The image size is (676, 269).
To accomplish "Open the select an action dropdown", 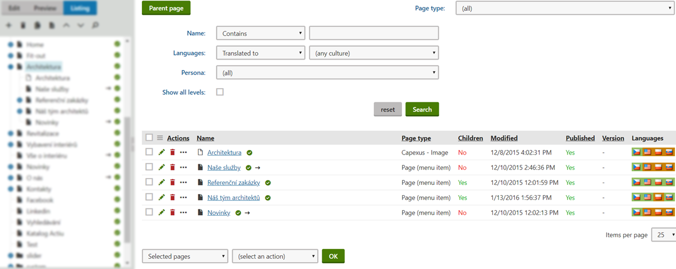I will click(275, 256).
